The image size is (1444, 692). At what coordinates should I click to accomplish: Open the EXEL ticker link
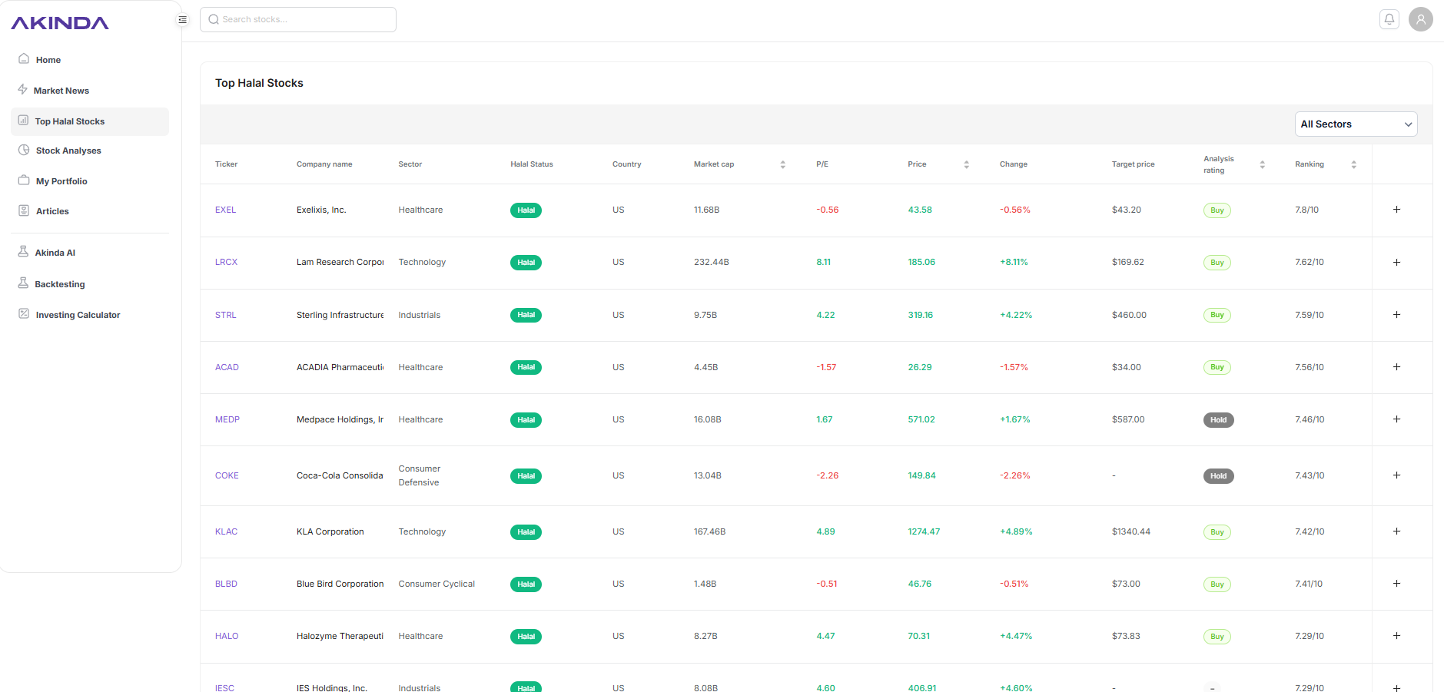click(226, 209)
